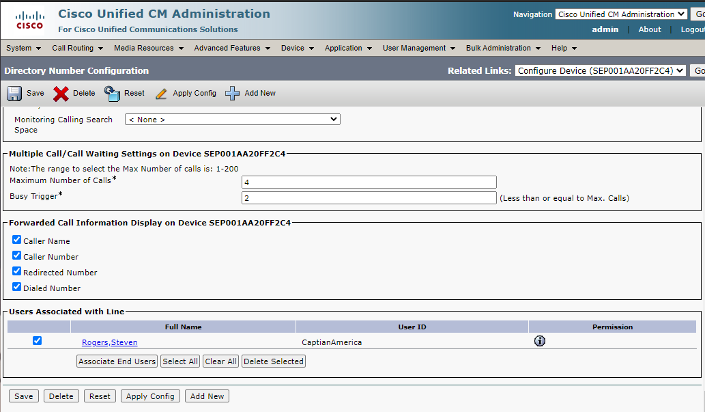
Task: Open the Call Routing menu
Action: 77,48
